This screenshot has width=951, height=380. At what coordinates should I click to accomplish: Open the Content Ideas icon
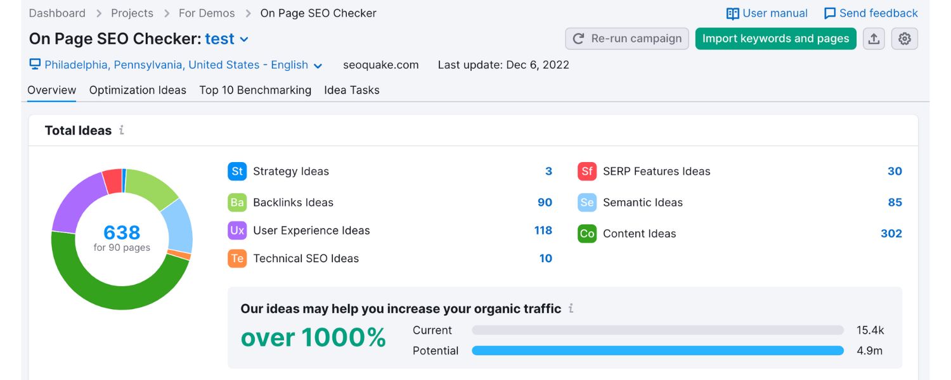[586, 233]
